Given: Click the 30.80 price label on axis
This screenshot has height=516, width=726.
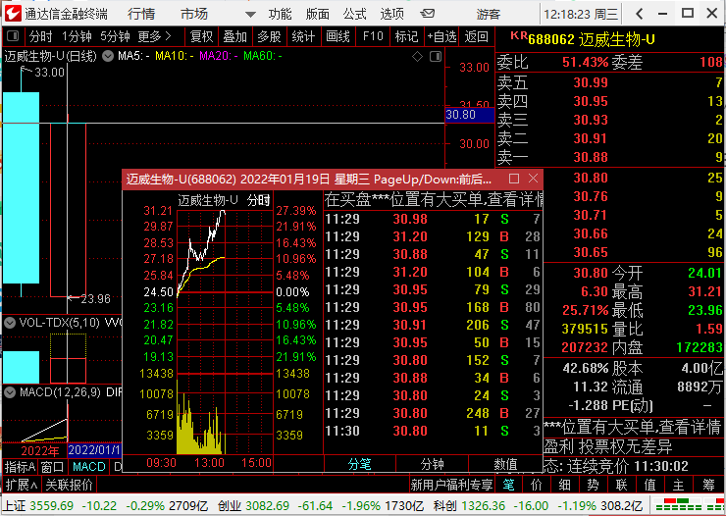Looking at the screenshot, I should [470, 115].
